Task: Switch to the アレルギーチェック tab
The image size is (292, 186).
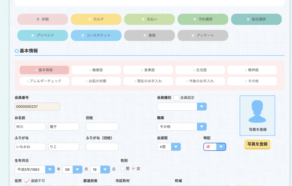Action: (44, 81)
